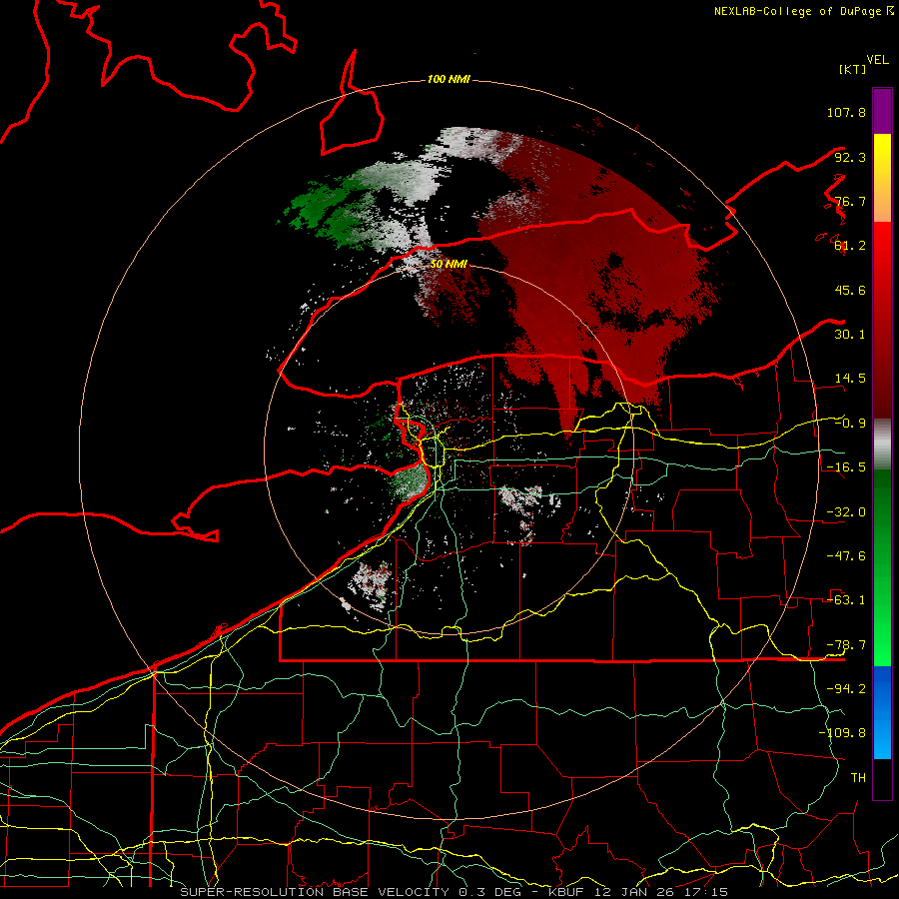Click the 45.6 velocity scale value
The height and width of the screenshot is (899, 899).
[850, 290]
